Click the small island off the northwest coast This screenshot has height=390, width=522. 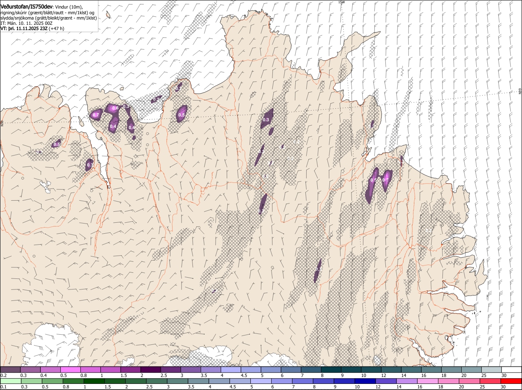point(108,15)
